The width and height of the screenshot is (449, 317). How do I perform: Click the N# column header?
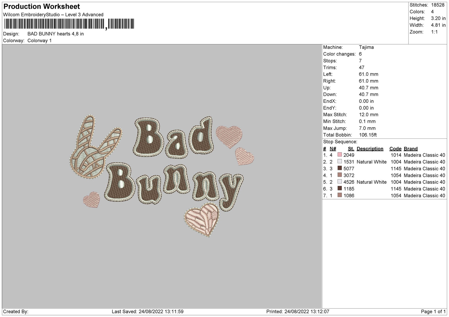[x=333, y=149]
